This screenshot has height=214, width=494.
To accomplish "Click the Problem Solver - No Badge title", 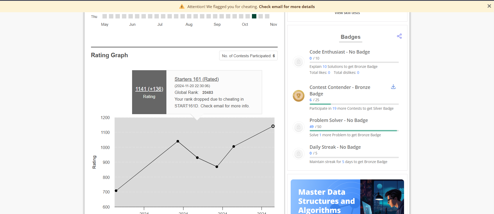I will pos(339,120).
